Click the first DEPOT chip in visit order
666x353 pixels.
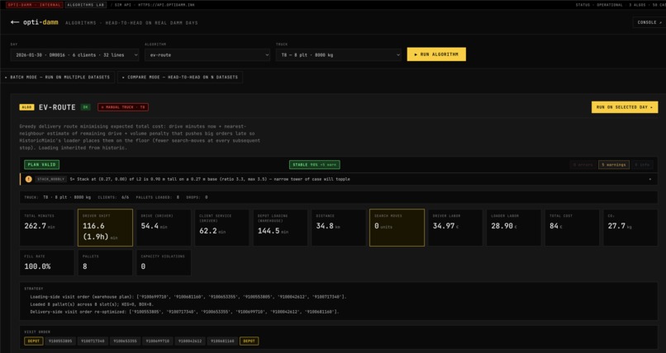tap(34, 341)
